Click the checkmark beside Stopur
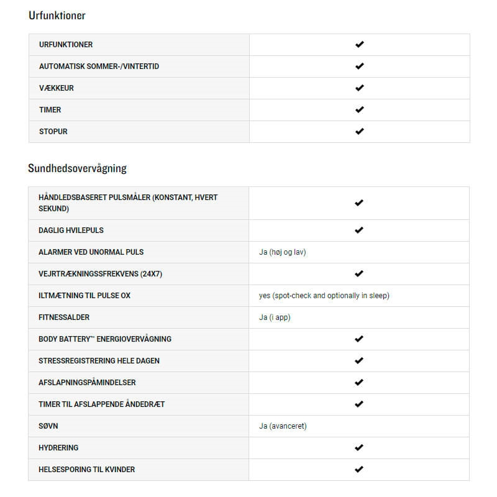Viewport: 497px width, 497px height. tap(359, 132)
